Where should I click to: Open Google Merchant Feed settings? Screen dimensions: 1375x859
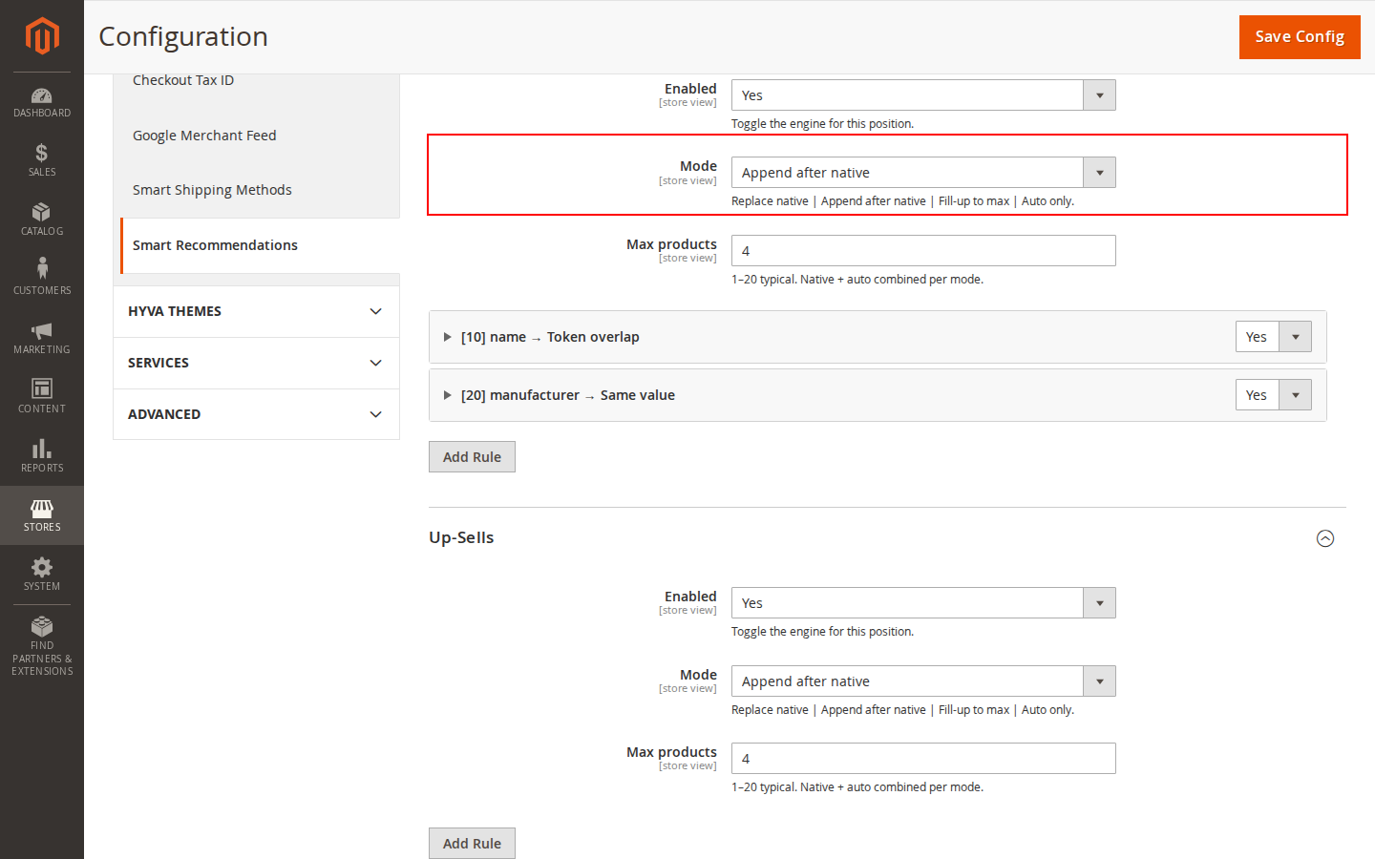coord(204,136)
